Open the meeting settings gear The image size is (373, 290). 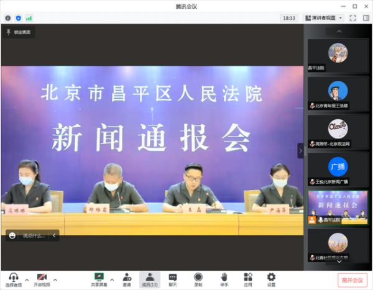[x=271, y=278]
